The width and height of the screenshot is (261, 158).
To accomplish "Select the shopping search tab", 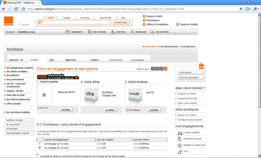I will click(x=85, y=18).
